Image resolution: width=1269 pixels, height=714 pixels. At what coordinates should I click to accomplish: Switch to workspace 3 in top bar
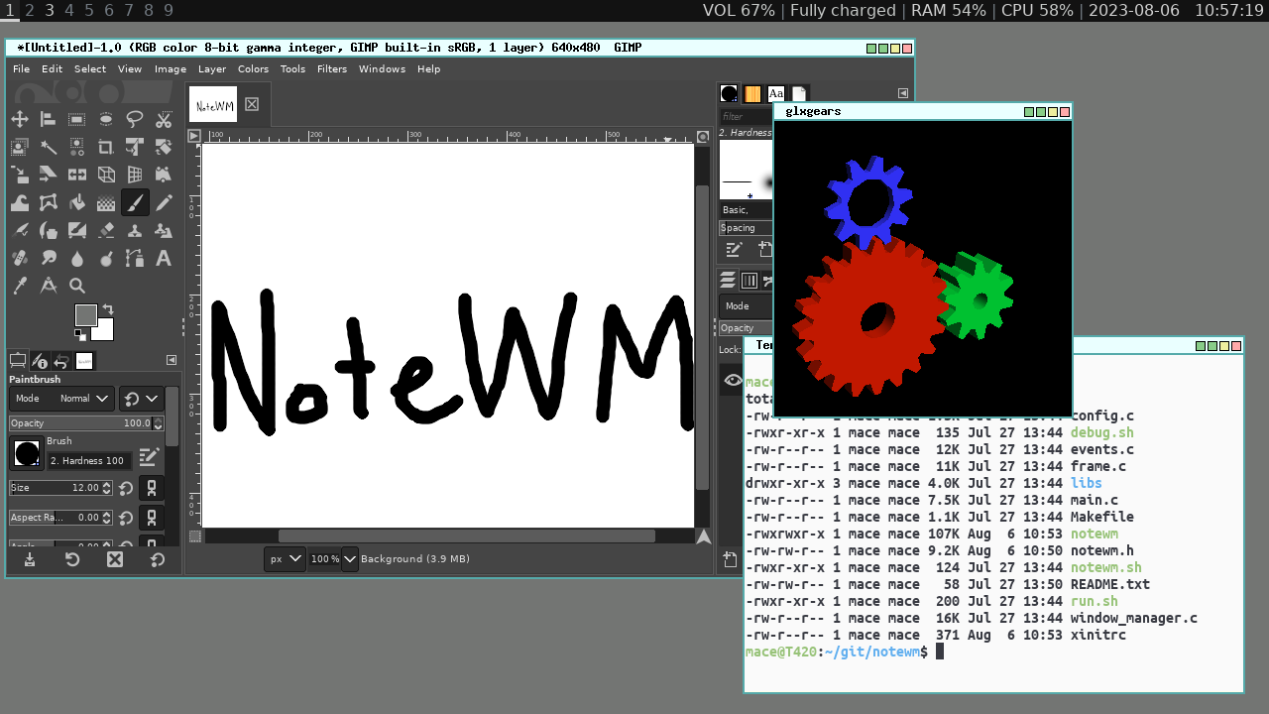point(50,10)
